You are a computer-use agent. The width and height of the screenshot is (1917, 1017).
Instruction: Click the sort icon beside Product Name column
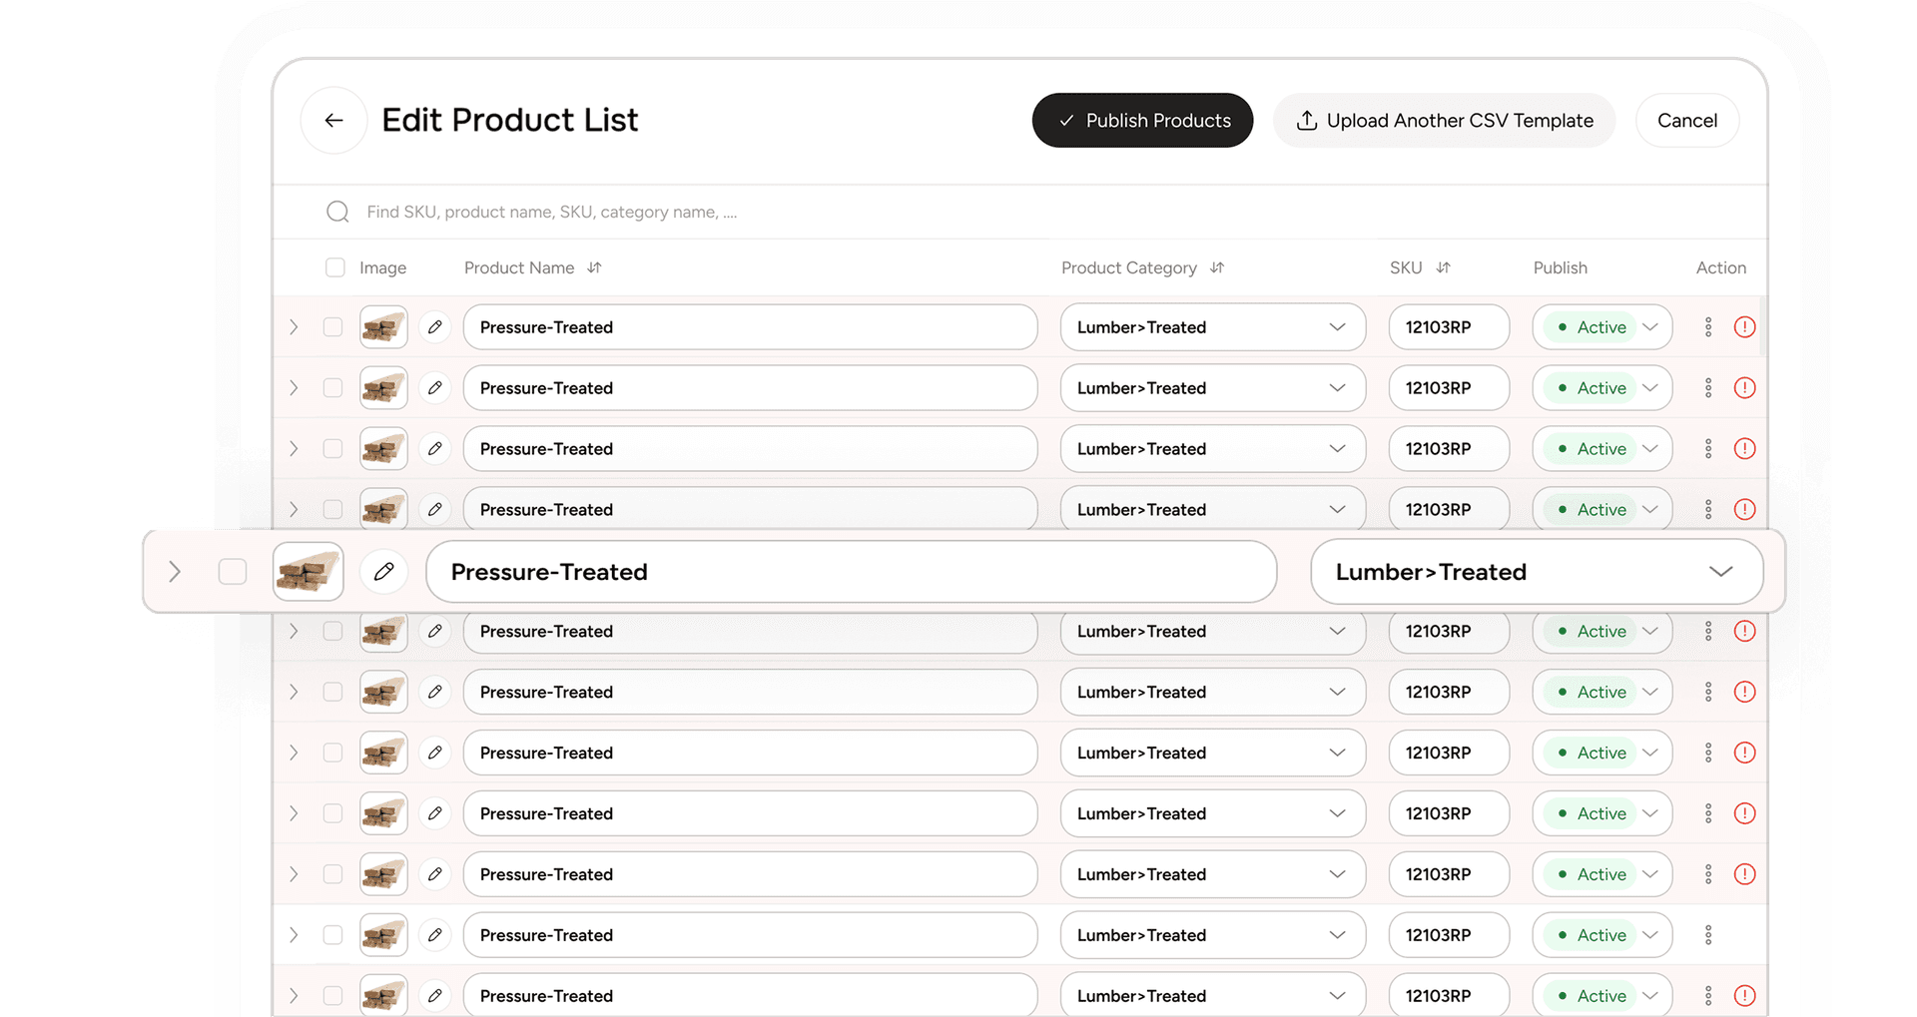[x=594, y=267]
